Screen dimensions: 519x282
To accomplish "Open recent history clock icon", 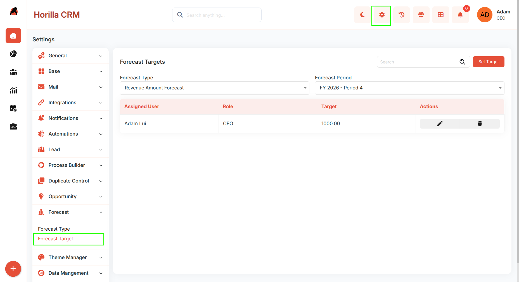I will (401, 15).
